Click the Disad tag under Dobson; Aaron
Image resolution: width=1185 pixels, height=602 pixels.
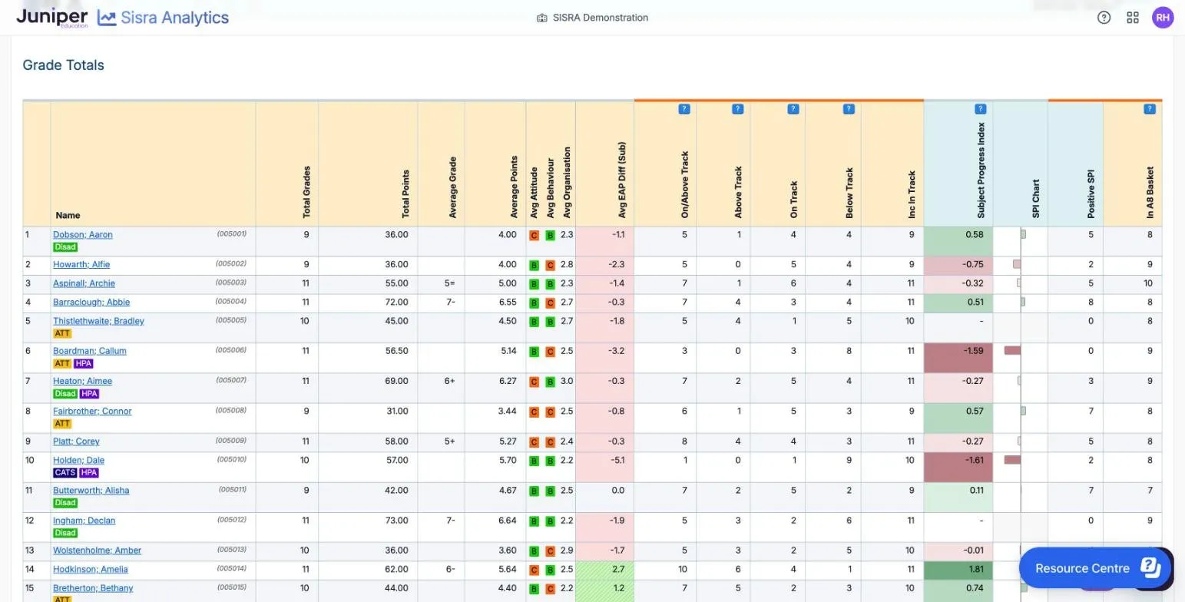tap(65, 247)
